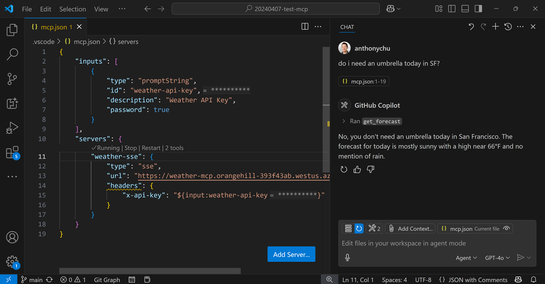Viewport: 545px width, 284px height.
Task: Open the Edit menu
Action: pyautogui.click(x=45, y=9)
